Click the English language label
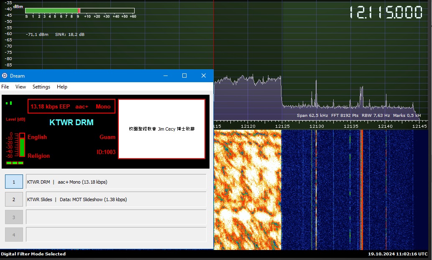Screen dimensions: 432x260 point(37,137)
